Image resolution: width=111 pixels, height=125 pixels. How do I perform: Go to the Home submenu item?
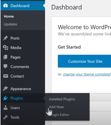[9, 16]
